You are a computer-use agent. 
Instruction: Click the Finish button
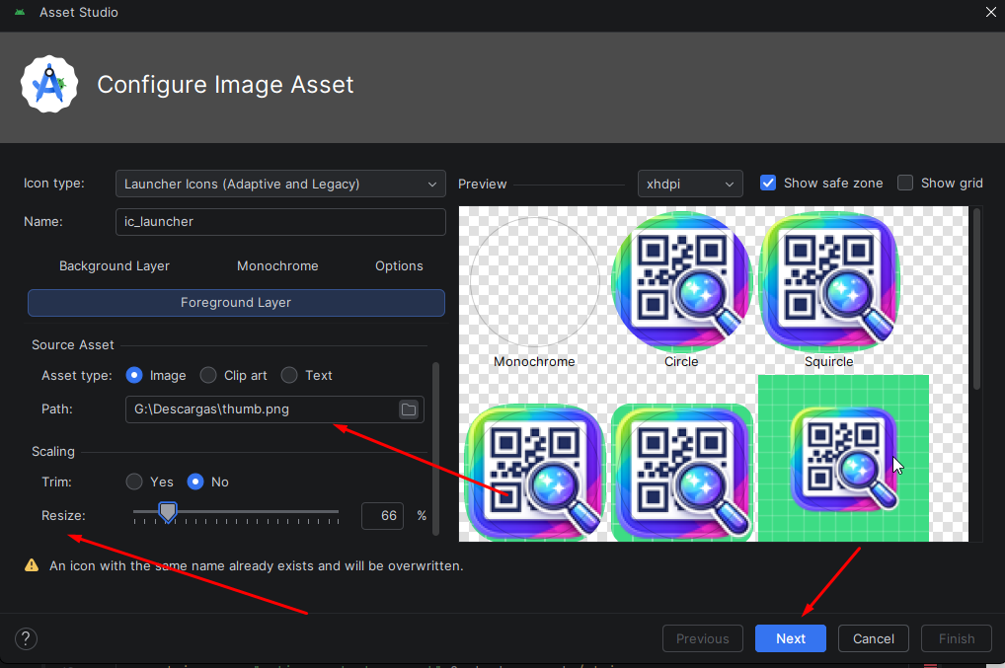(x=957, y=638)
